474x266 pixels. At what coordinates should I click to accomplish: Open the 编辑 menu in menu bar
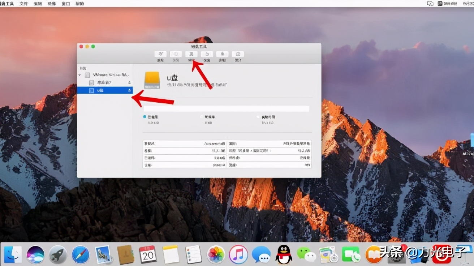(38, 3)
